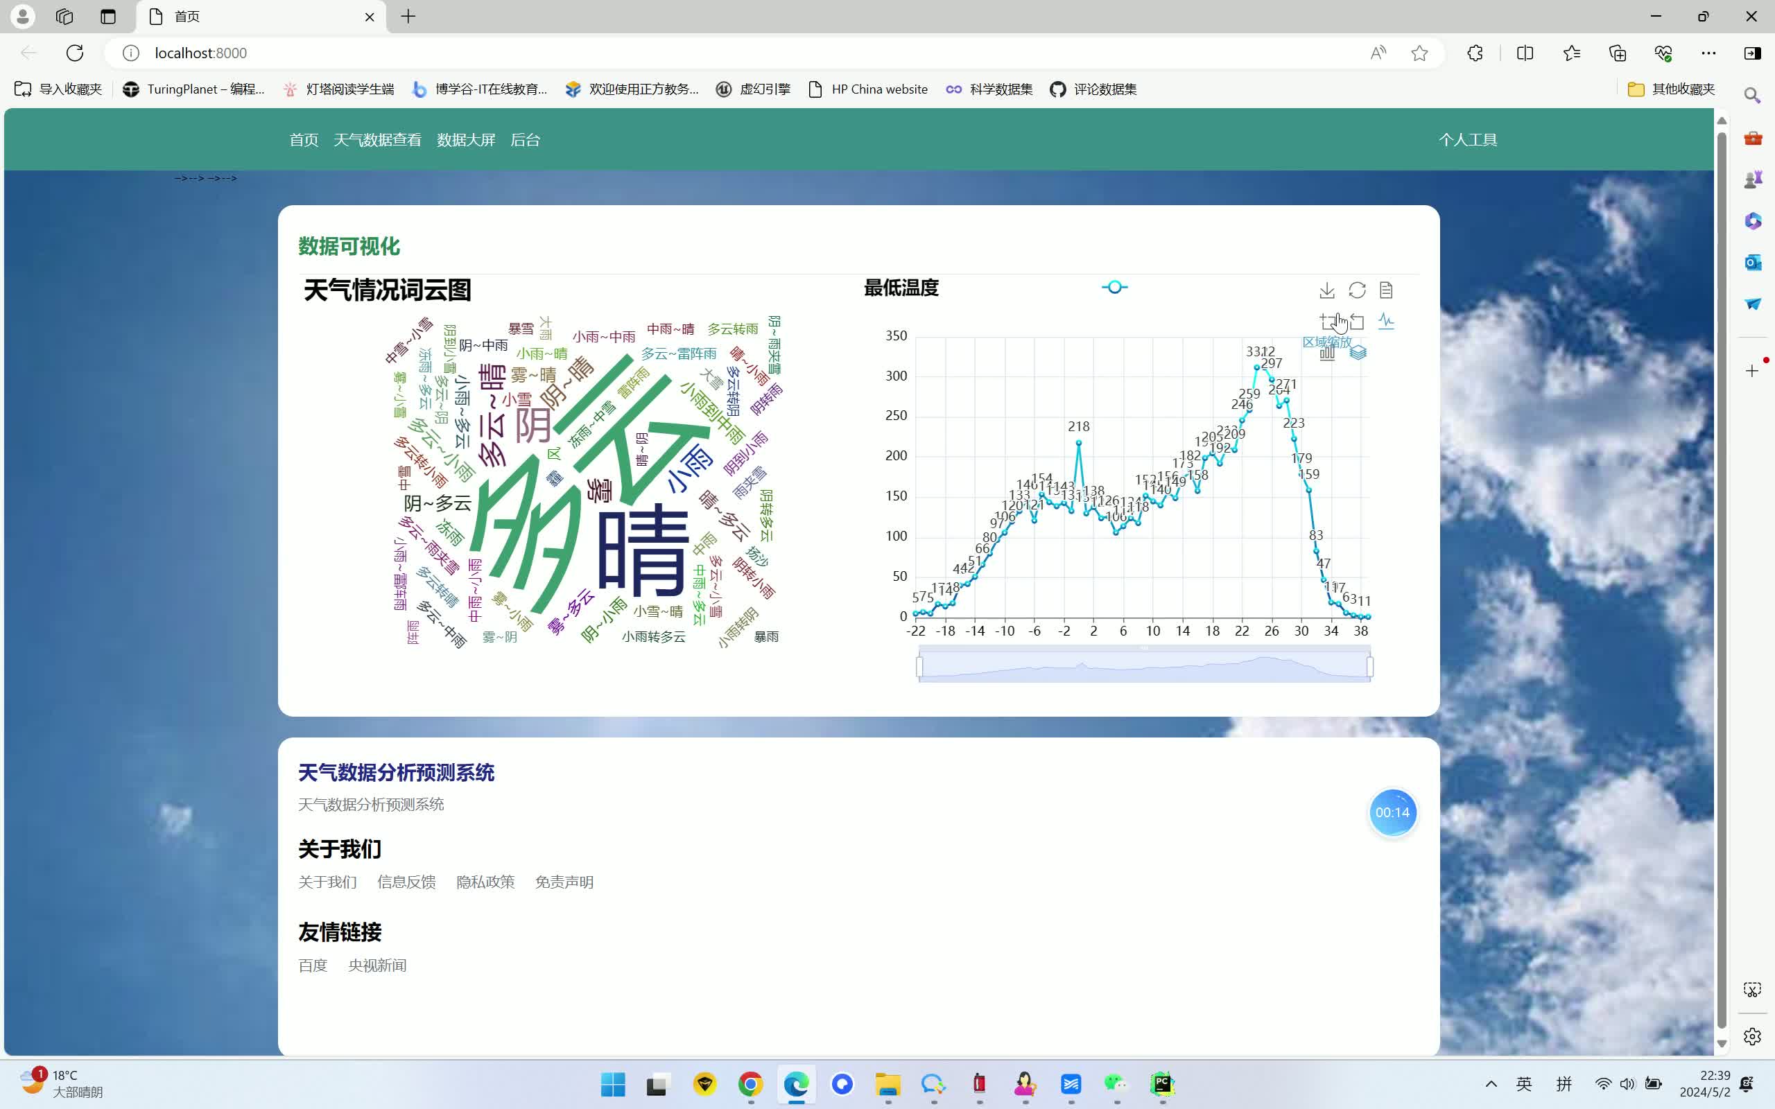Visit the 百度 friendly link
Image resolution: width=1775 pixels, height=1109 pixels.
click(x=313, y=966)
